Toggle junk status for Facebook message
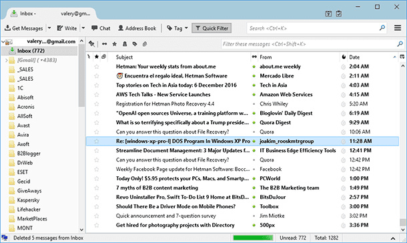 (x=343, y=170)
